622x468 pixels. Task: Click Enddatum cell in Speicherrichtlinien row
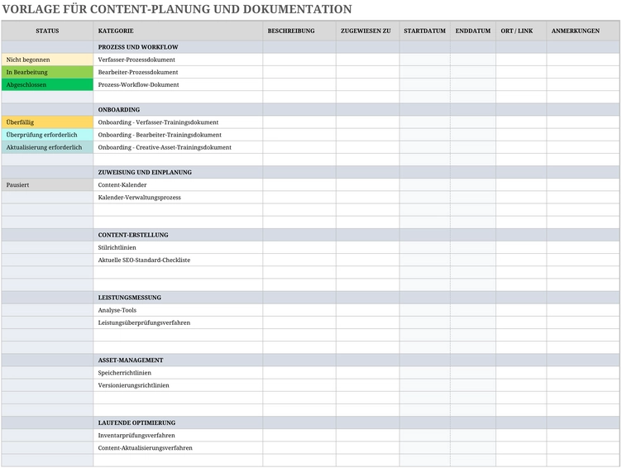click(x=473, y=373)
